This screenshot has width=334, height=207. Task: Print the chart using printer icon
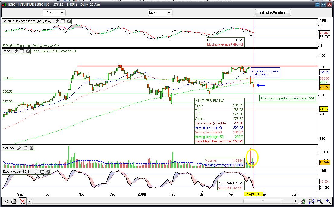pyautogui.click(x=14, y=201)
